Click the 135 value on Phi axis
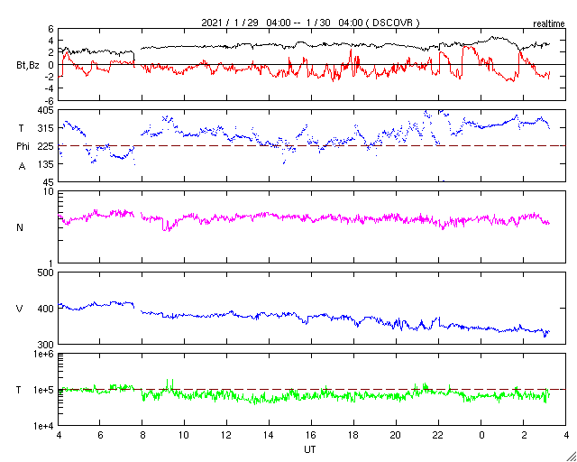Image resolution: width=577 pixels, height=462 pixels. point(47,164)
